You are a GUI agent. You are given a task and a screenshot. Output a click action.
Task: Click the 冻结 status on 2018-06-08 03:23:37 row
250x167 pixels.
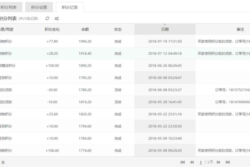click(118, 90)
